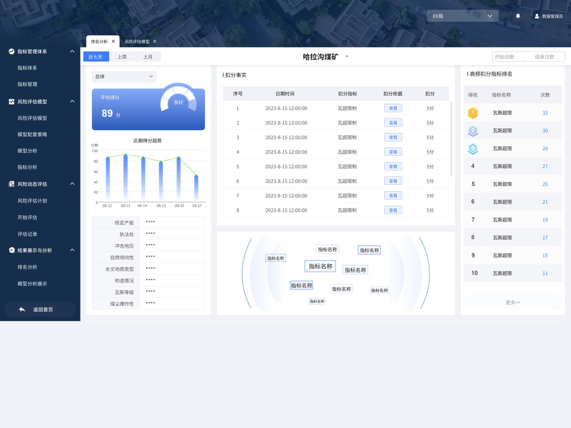Image resolution: width=571 pixels, height=428 pixels.
Task: Click the count 11 for rank 10
Action: [x=545, y=273]
